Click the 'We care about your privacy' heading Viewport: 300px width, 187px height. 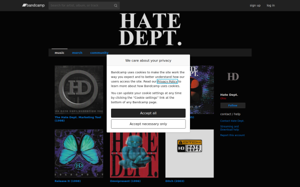click(x=148, y=60)
